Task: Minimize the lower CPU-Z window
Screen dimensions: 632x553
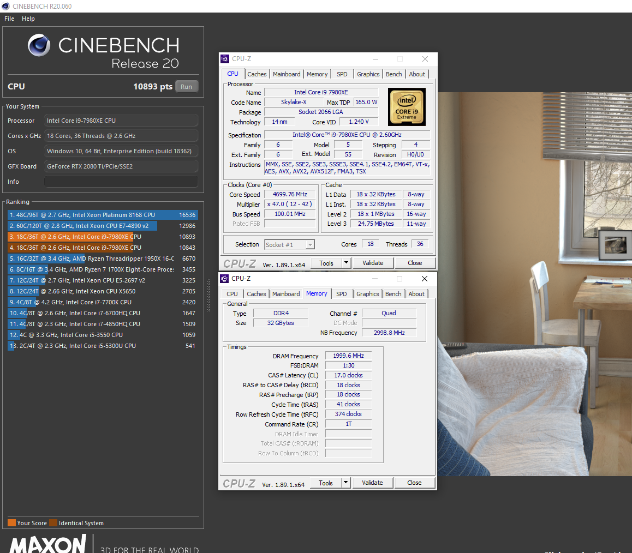Action: (x=375, y=279)
